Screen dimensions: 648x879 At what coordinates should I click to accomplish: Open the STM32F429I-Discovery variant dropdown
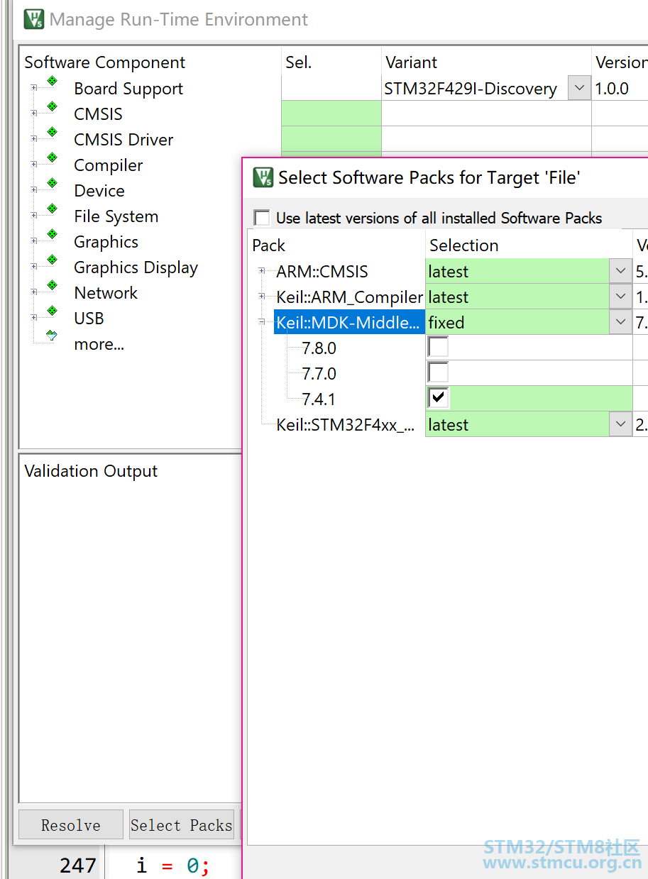[x=579, y=89]
